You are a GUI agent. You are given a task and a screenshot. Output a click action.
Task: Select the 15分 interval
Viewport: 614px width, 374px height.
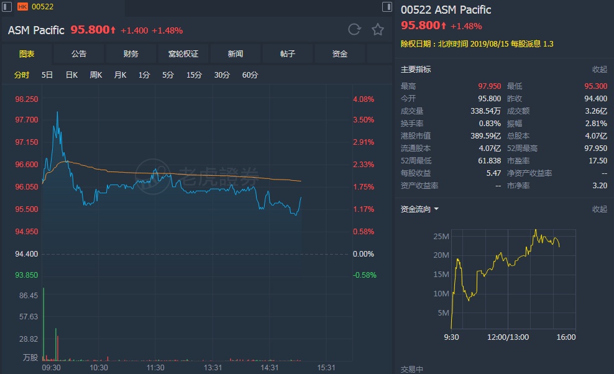point(194,75)
